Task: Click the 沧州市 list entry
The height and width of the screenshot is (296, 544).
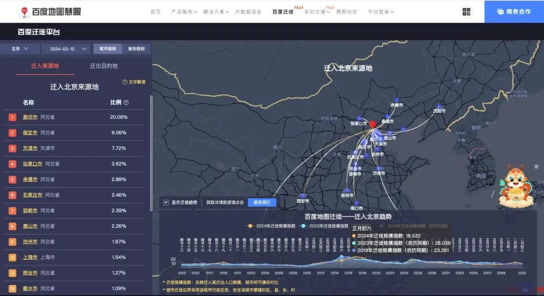Action: coord(74,242)
